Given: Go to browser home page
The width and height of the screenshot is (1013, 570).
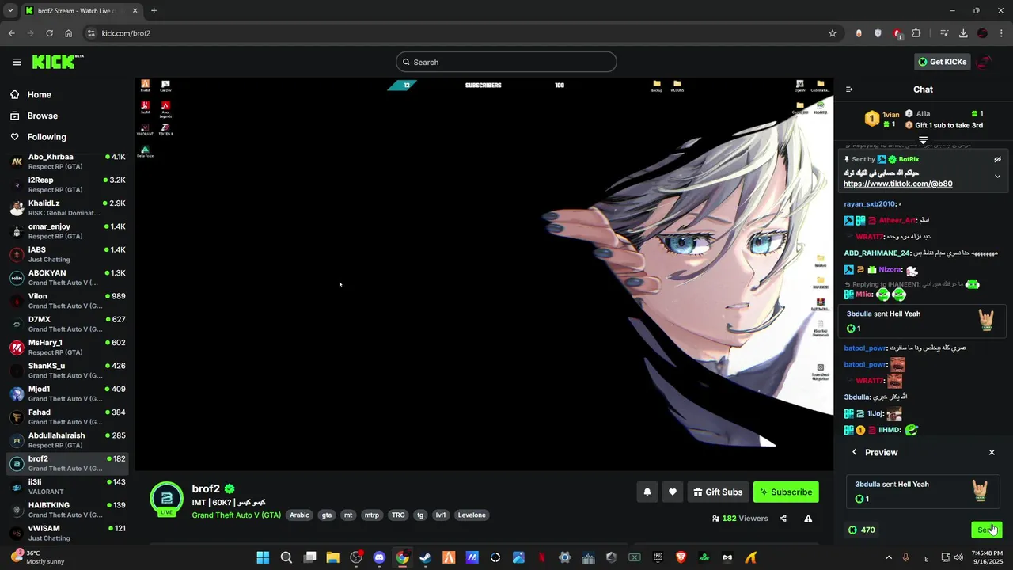Looking at the screenshot, I should point(69,33).
